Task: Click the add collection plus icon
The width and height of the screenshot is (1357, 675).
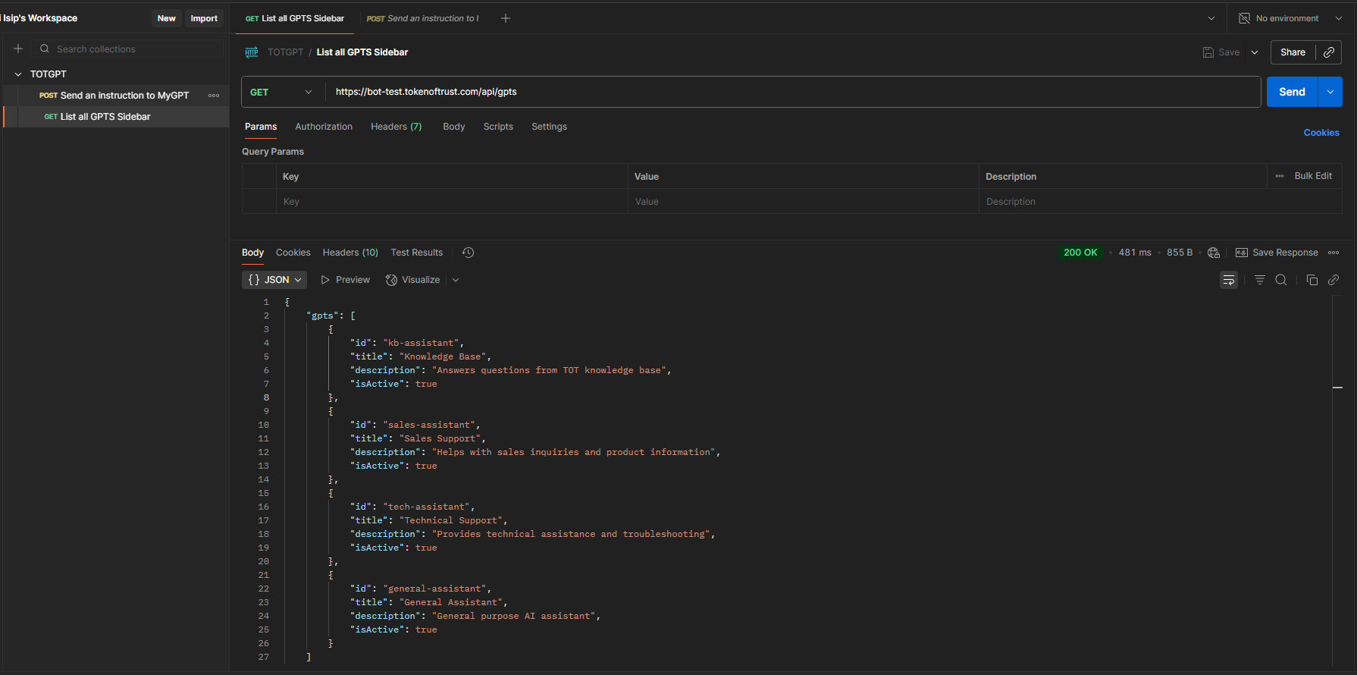Action: pyautogui.click(x=18, y=49)
